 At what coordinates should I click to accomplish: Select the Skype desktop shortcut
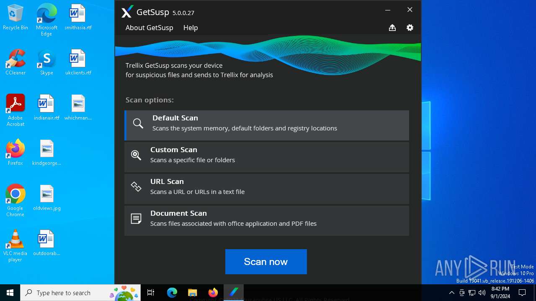pos(46,63)
